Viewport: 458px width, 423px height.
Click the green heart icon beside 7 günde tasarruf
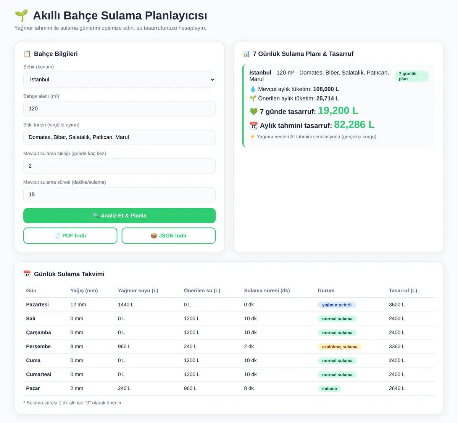tap(253, 112)
